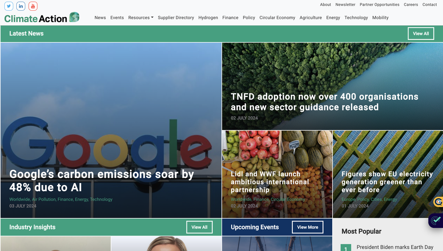Image resolution: width=443 pixels, height=251 pixels.
Task: Go to the News menu item
Action: pyautogui.click(x=100, y=18)
